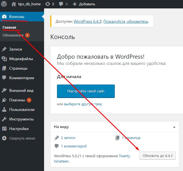This screenshot has height=171, width=183.
Task: Open the updates circular arrows icon in admin bar
Action: 48,4
